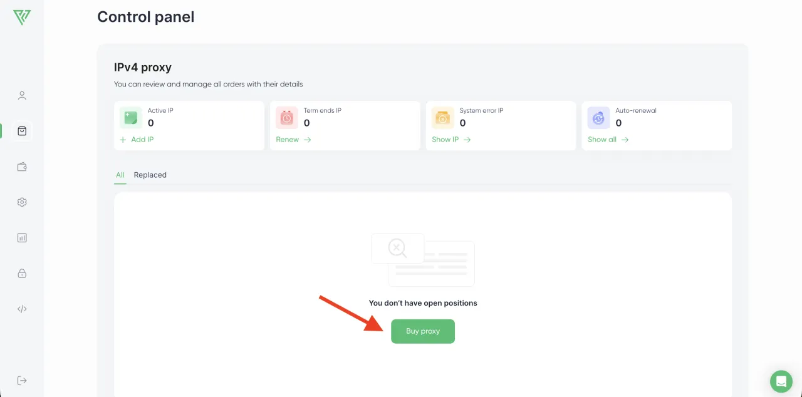Click the Buy proxy button
Viewport: 802px width, 397px height.
pyautogui.click(x=423, y=331)
